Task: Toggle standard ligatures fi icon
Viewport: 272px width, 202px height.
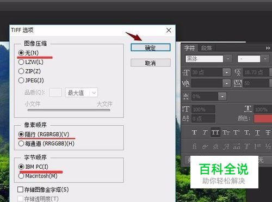Action: [194, 146]
